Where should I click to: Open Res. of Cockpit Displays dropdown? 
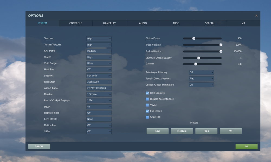(99, 101)
